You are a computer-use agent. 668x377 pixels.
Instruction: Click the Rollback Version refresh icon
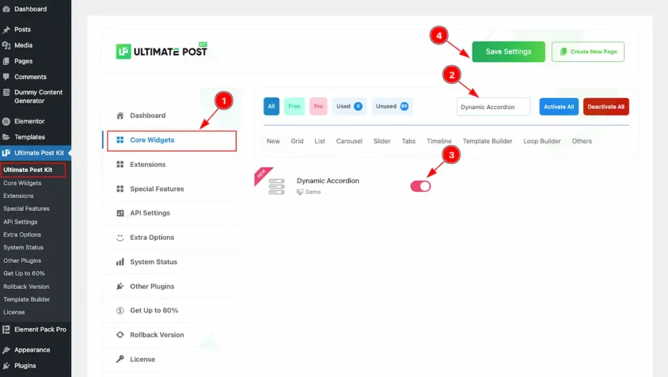click(x=120, y=335)
